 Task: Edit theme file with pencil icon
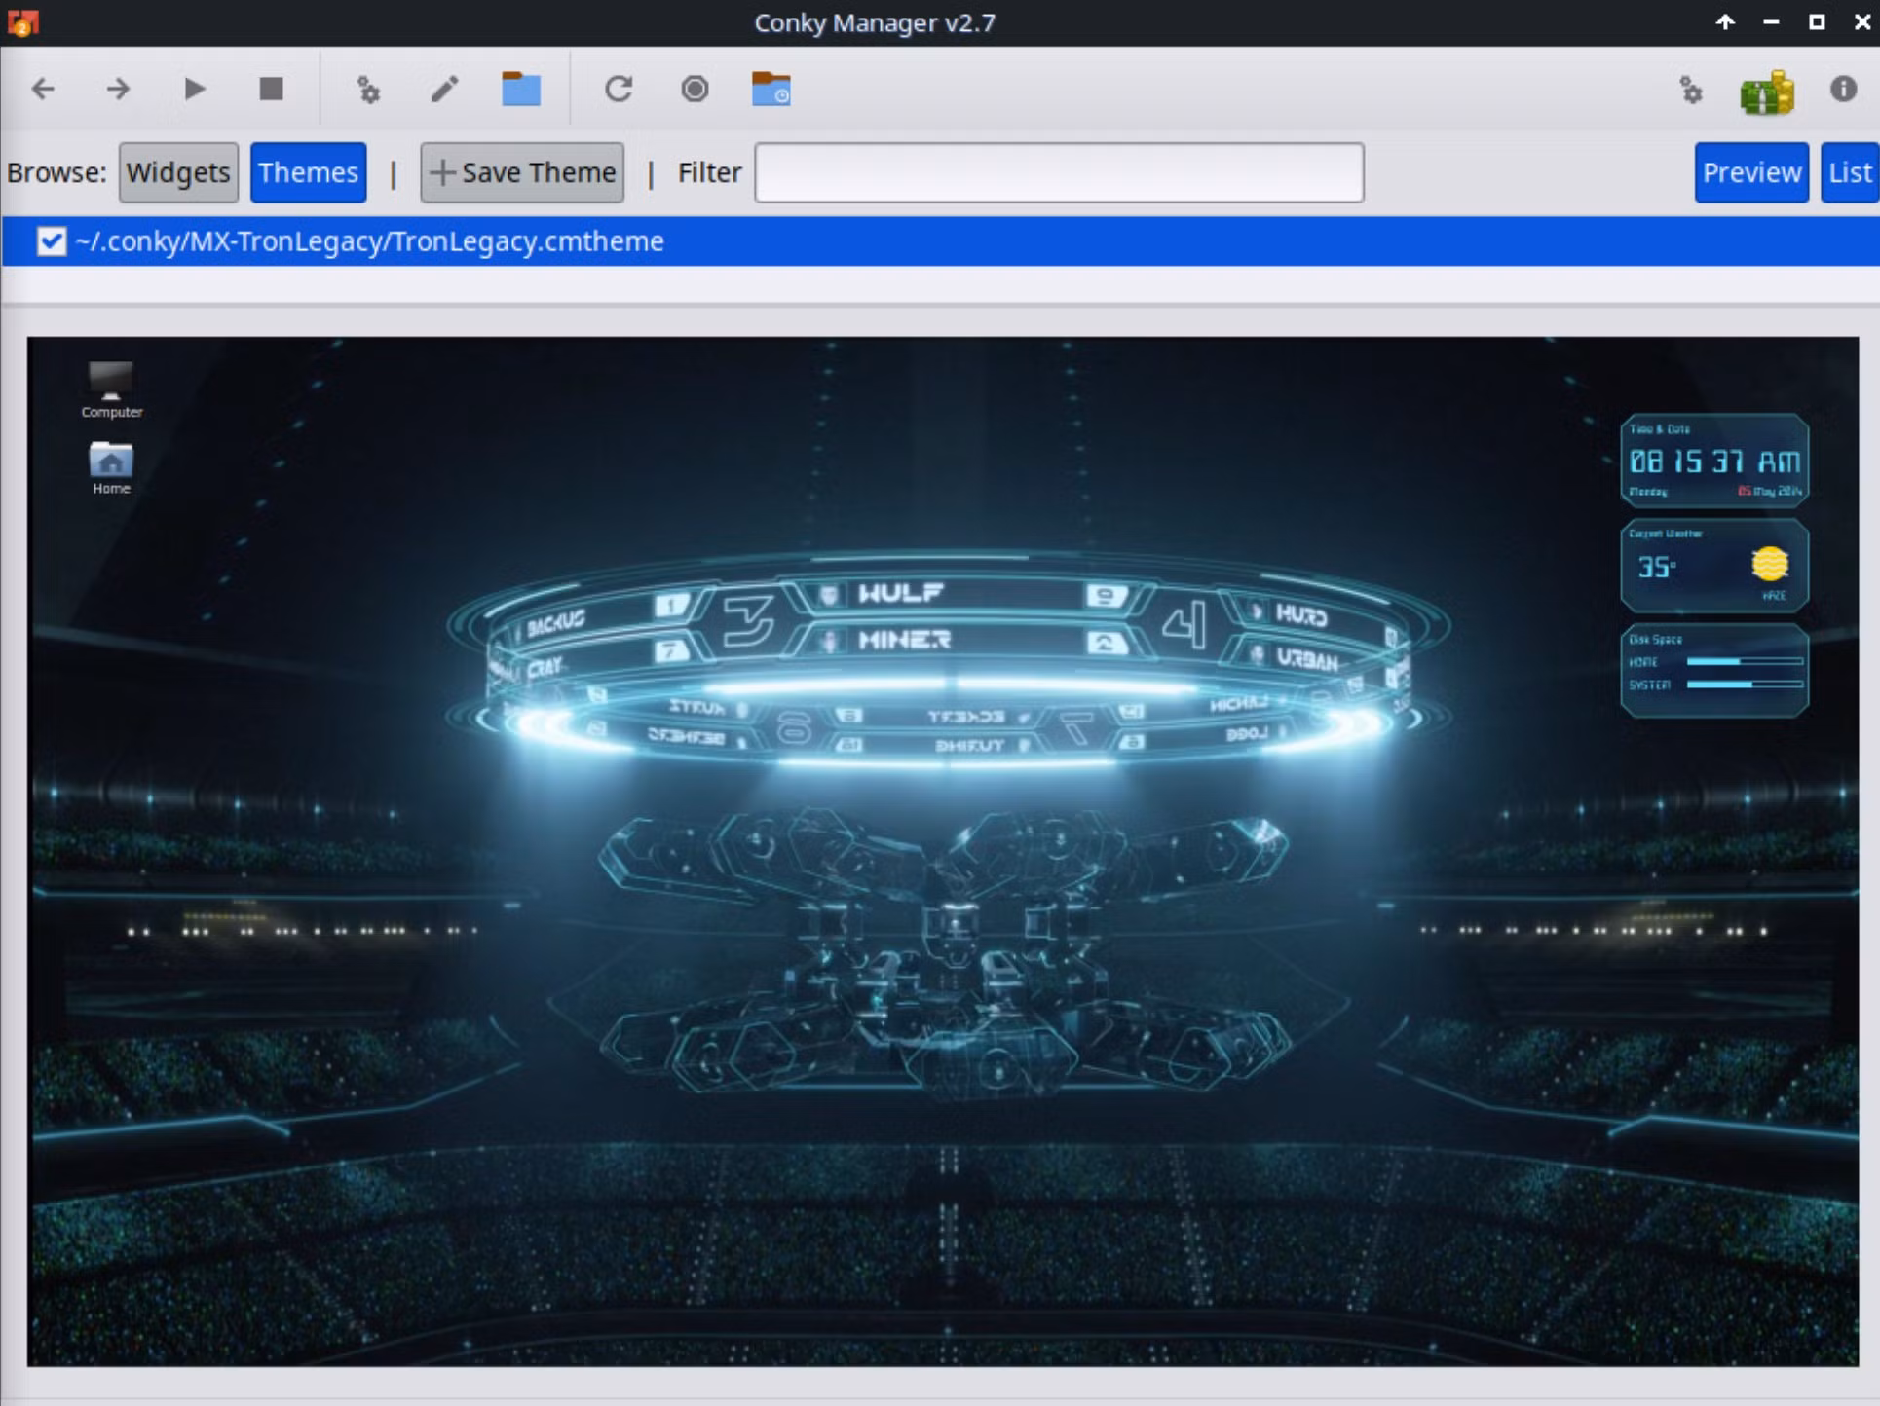[444, 90]
